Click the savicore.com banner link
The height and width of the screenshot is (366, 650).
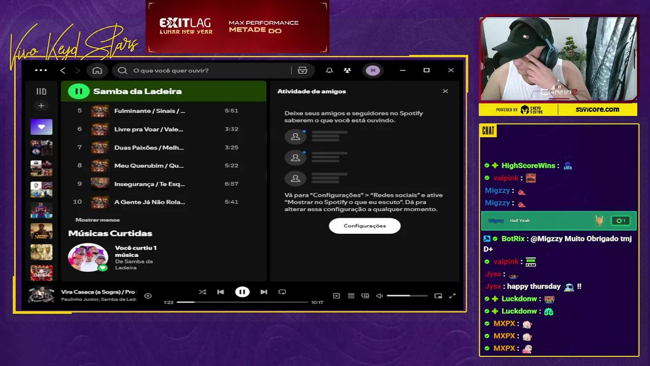597,109
